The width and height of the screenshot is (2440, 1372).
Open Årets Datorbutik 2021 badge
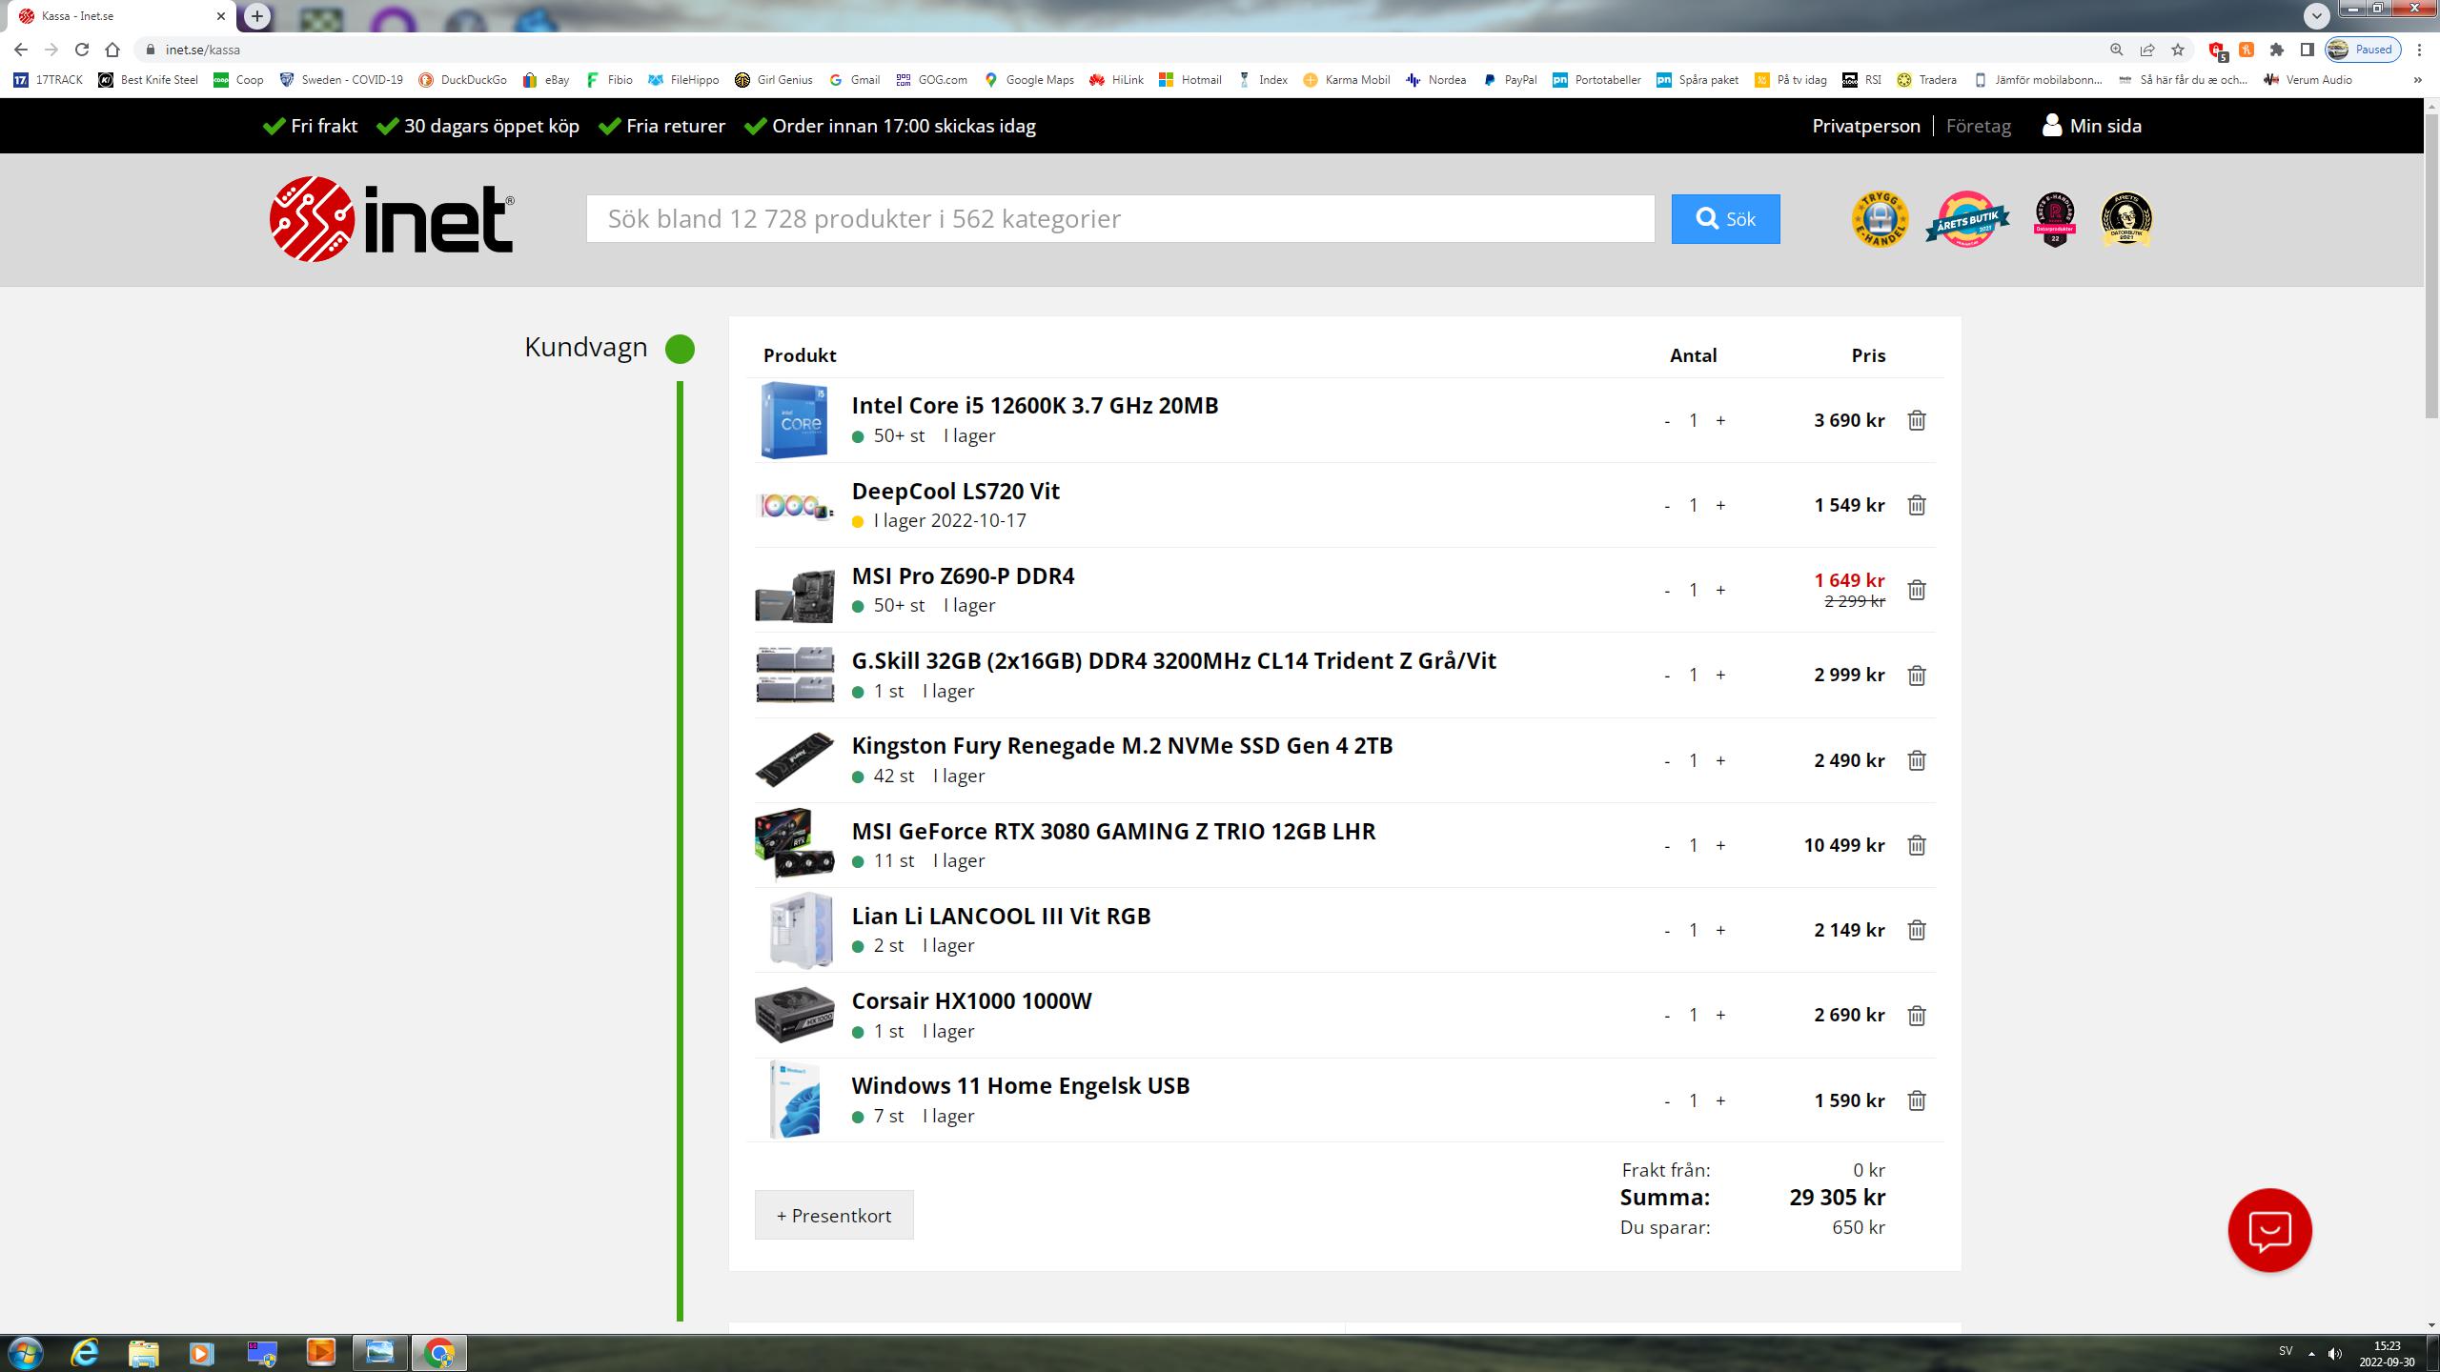2126,219
